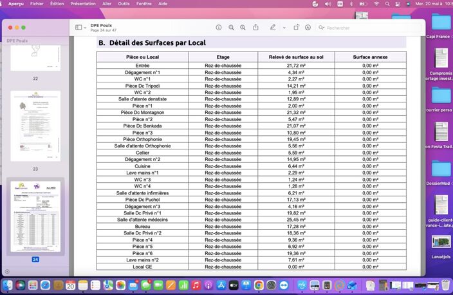
Task: Select the highlight pen tool
Action: tap(272, 28)
